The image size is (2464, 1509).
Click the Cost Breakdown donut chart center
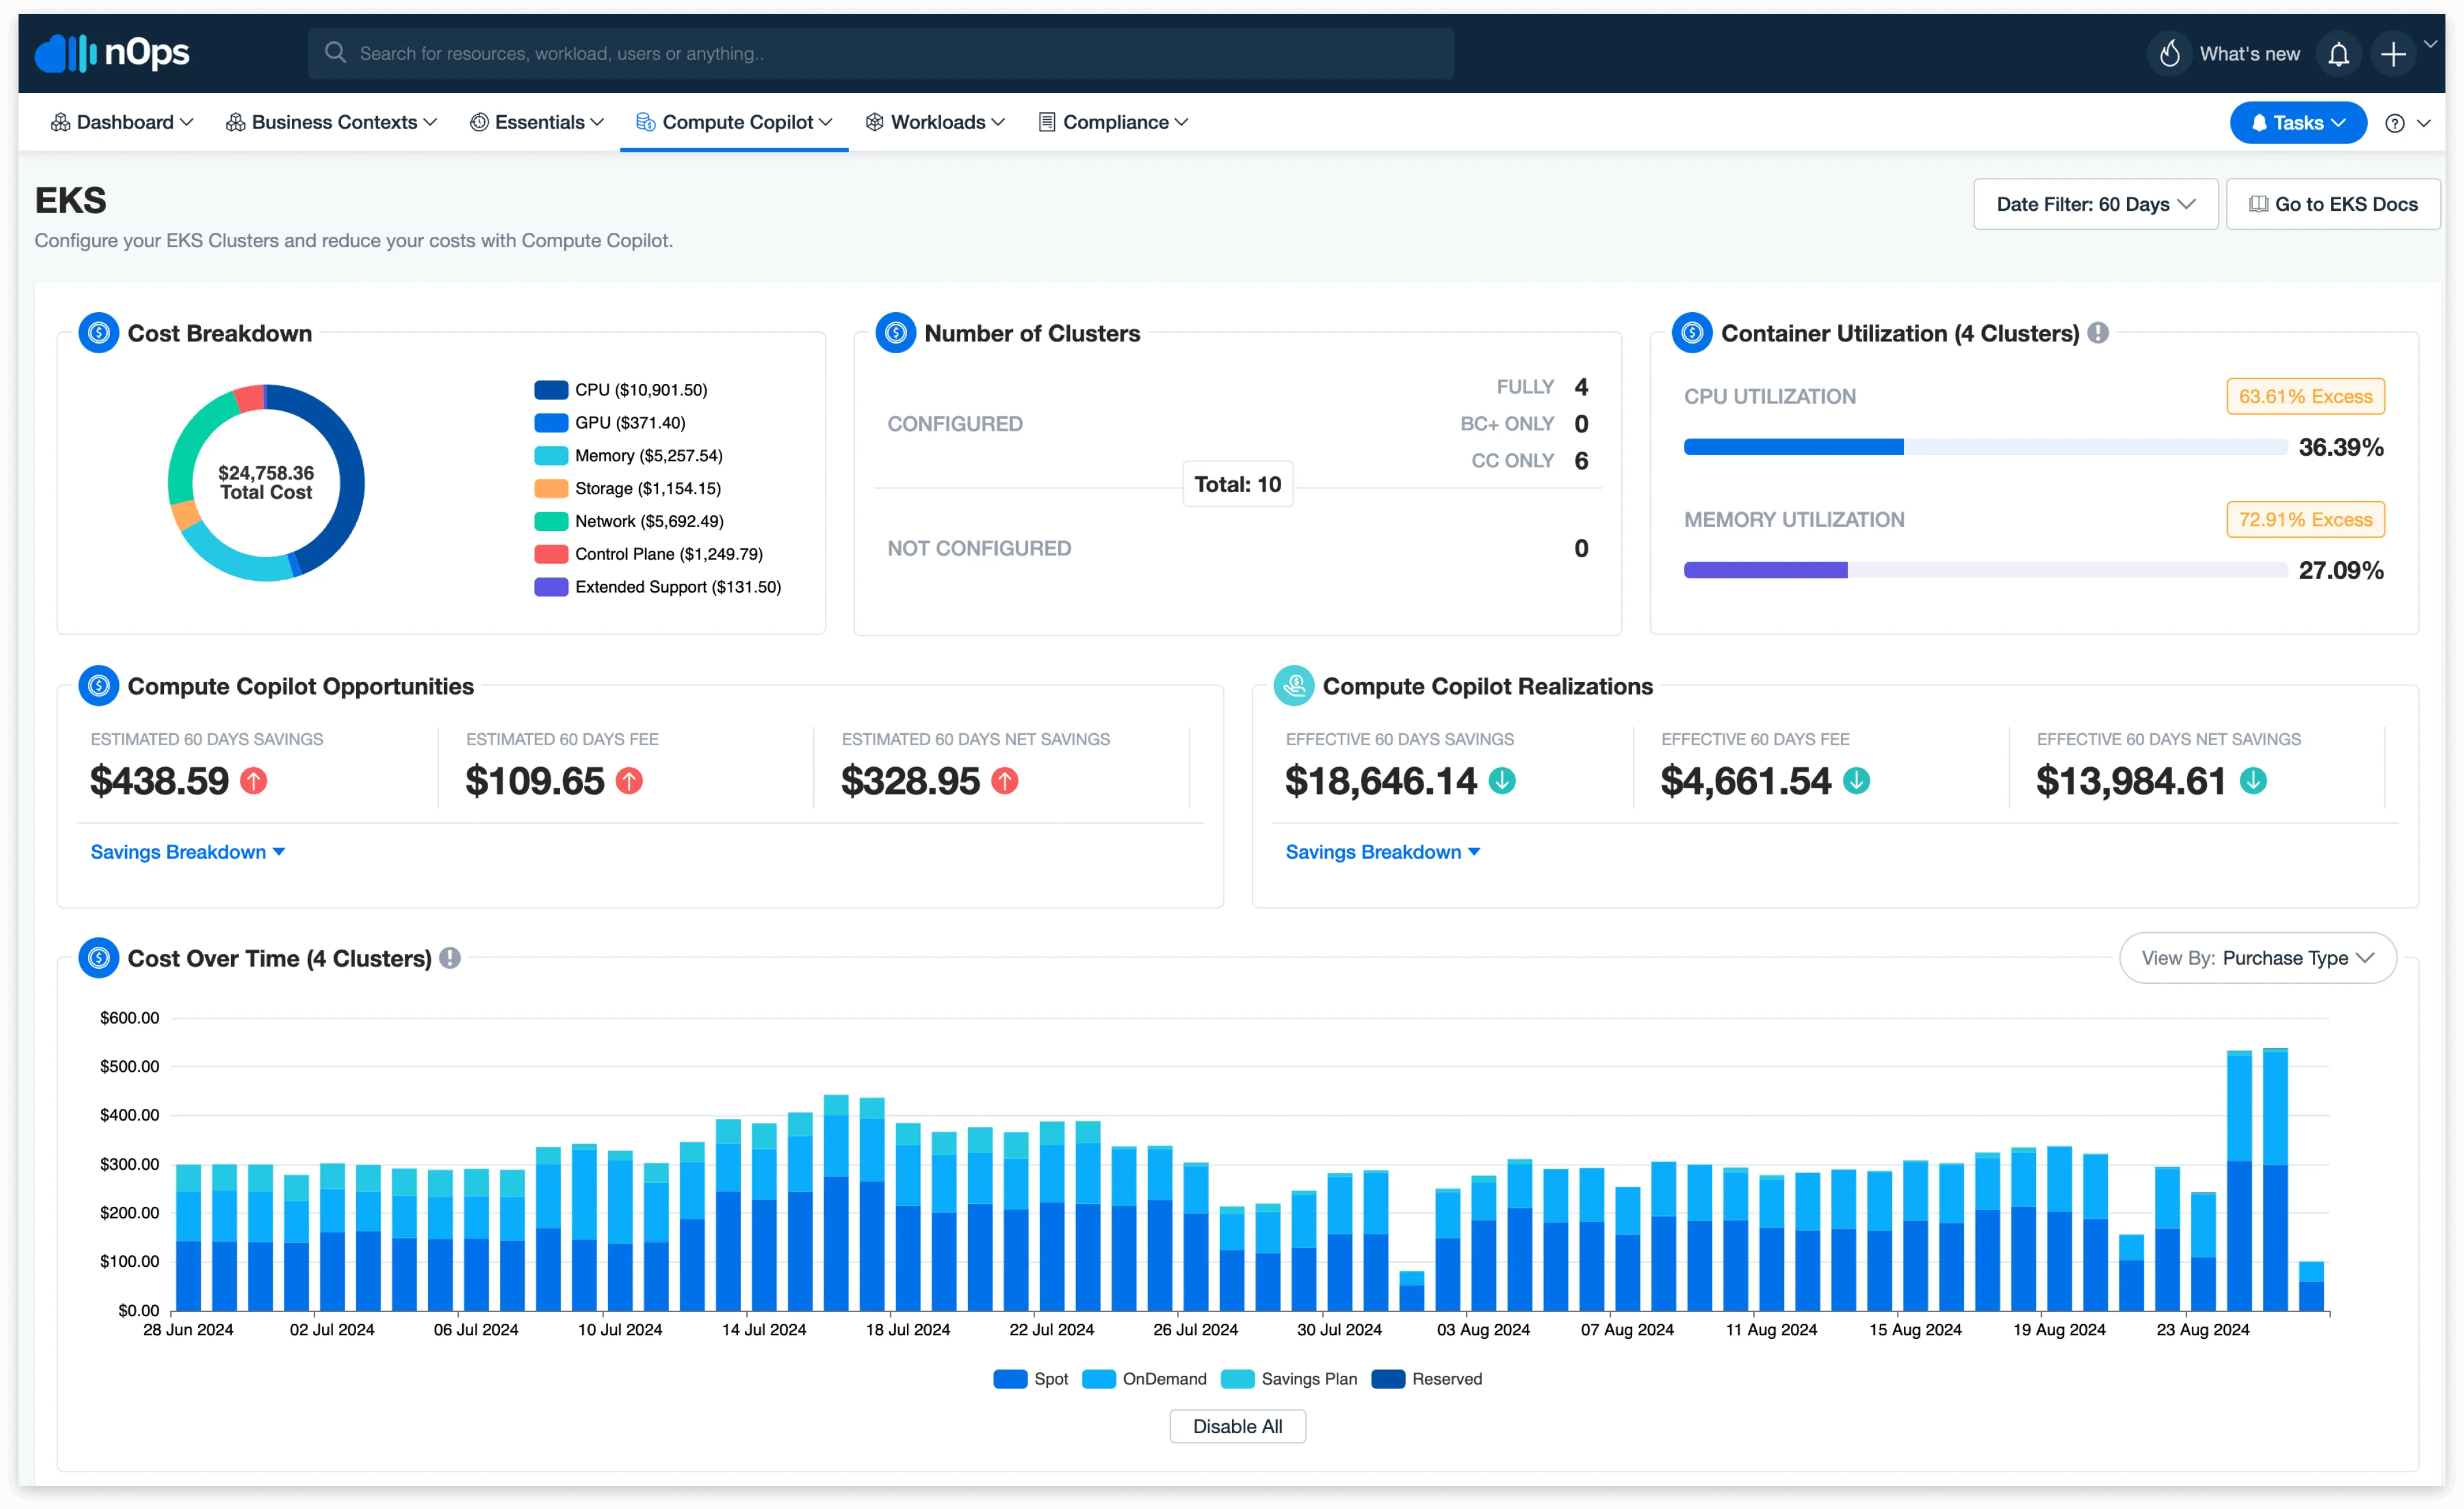pyautogui.click(x=266, y=483)
